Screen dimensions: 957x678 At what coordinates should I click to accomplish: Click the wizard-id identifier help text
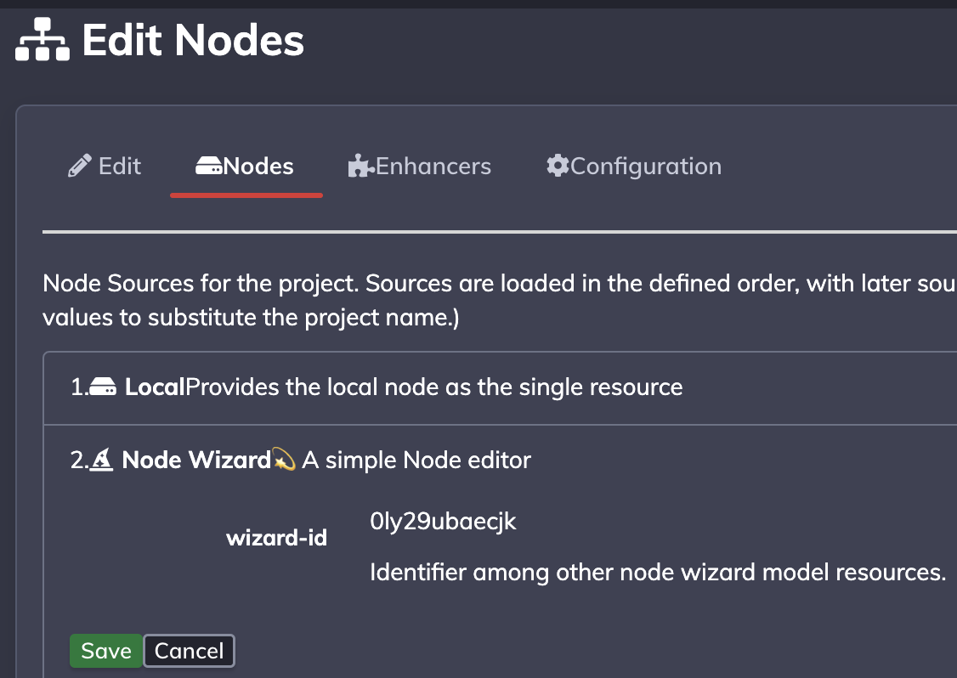[658, 572]
